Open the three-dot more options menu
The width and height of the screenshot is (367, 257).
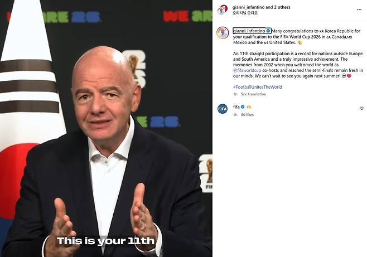(359, 10)
